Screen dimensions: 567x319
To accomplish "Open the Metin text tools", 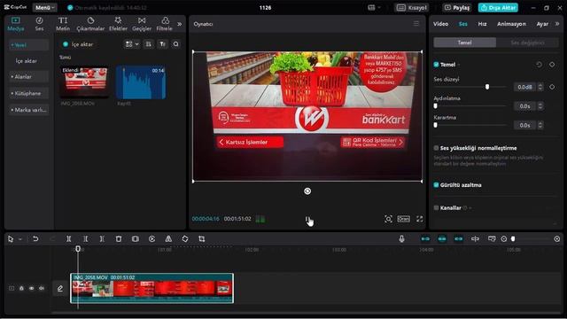I will [63, 24].
